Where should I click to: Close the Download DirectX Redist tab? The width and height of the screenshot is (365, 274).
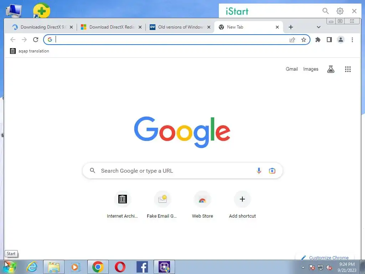pos(140,27)
